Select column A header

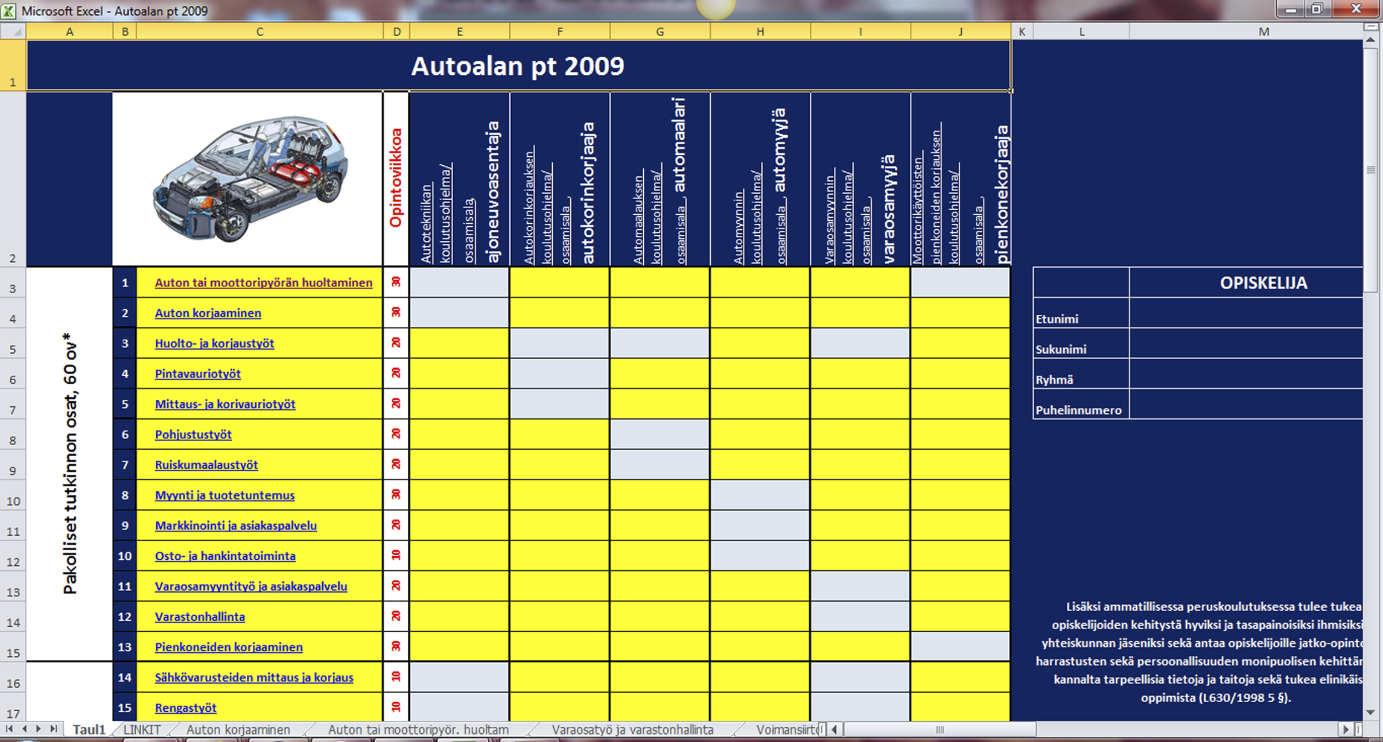(x=69, y=31)
